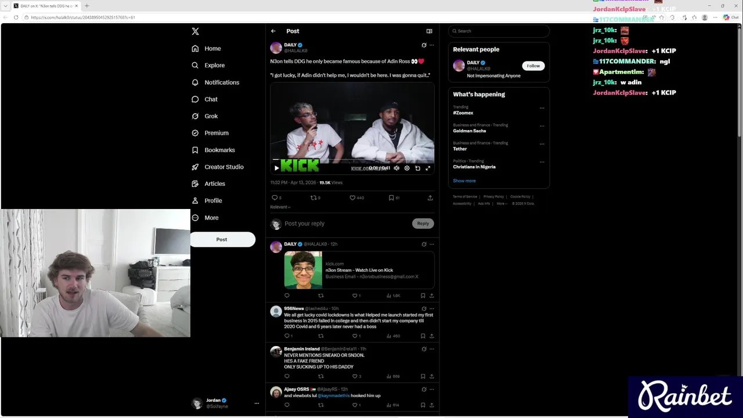Open the 956News profile name

click(x=294, y=309)
